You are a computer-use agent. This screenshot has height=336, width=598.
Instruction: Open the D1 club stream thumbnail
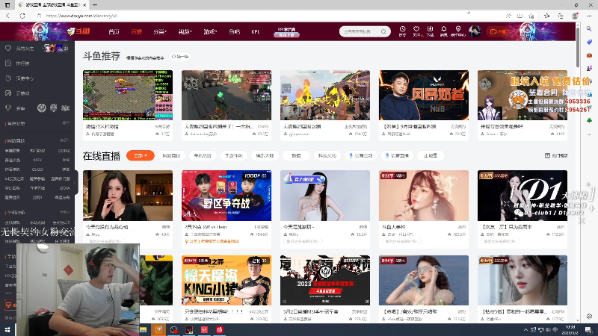(x=523, y=196)
